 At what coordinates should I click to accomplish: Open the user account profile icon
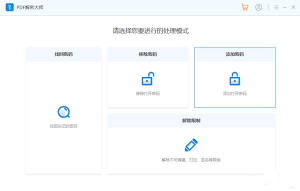tap(258, 7)
